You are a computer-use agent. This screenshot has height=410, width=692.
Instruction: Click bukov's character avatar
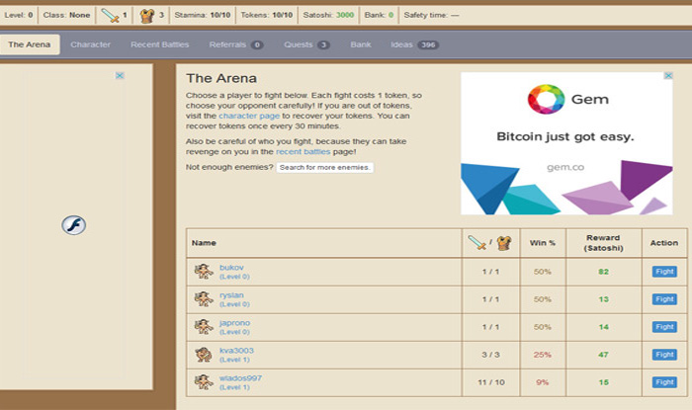tap(204, 271)
